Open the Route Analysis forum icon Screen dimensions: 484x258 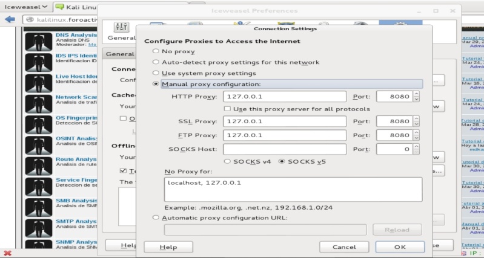pyautogui.click(x=39, y=166)
